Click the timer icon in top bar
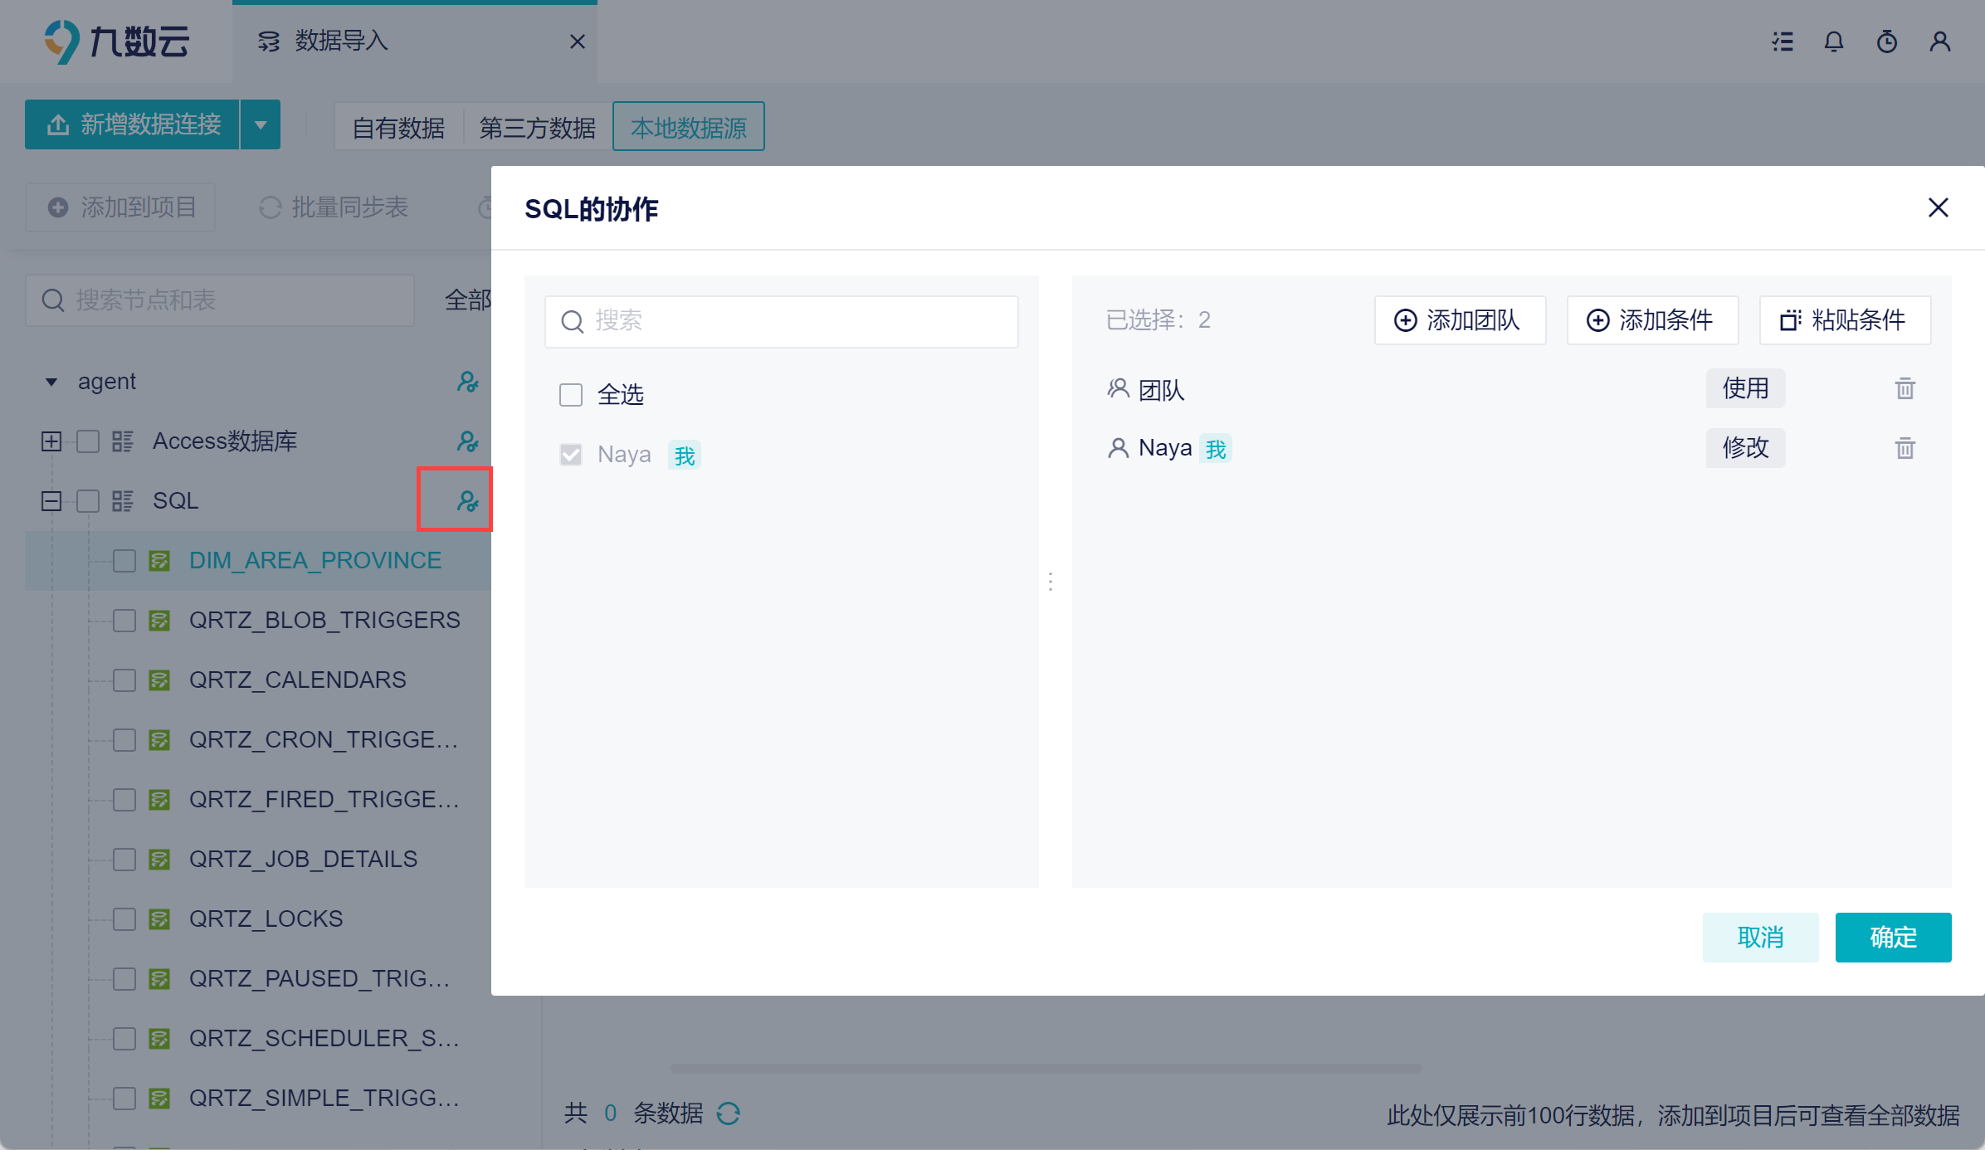The width and height of the screenshot is (1985, 1150). tap(1887, 41)
